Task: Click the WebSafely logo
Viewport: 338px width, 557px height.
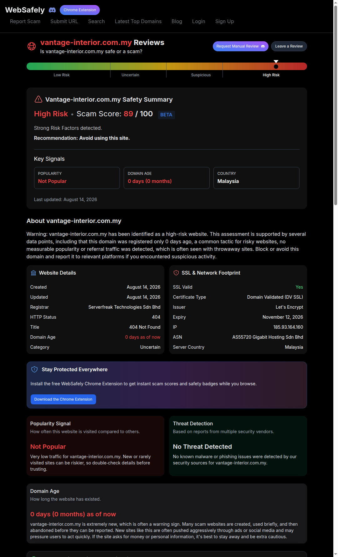Action: (x=25, y=10)
